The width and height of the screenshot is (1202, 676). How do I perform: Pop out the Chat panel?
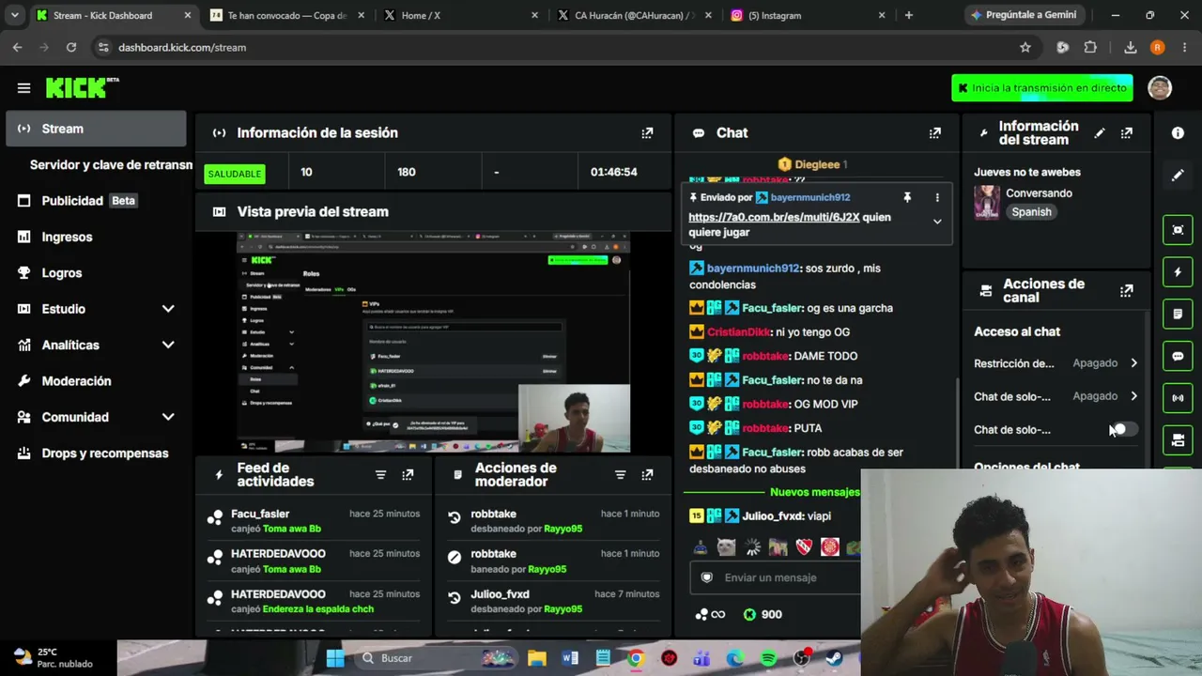click(934, 133)
